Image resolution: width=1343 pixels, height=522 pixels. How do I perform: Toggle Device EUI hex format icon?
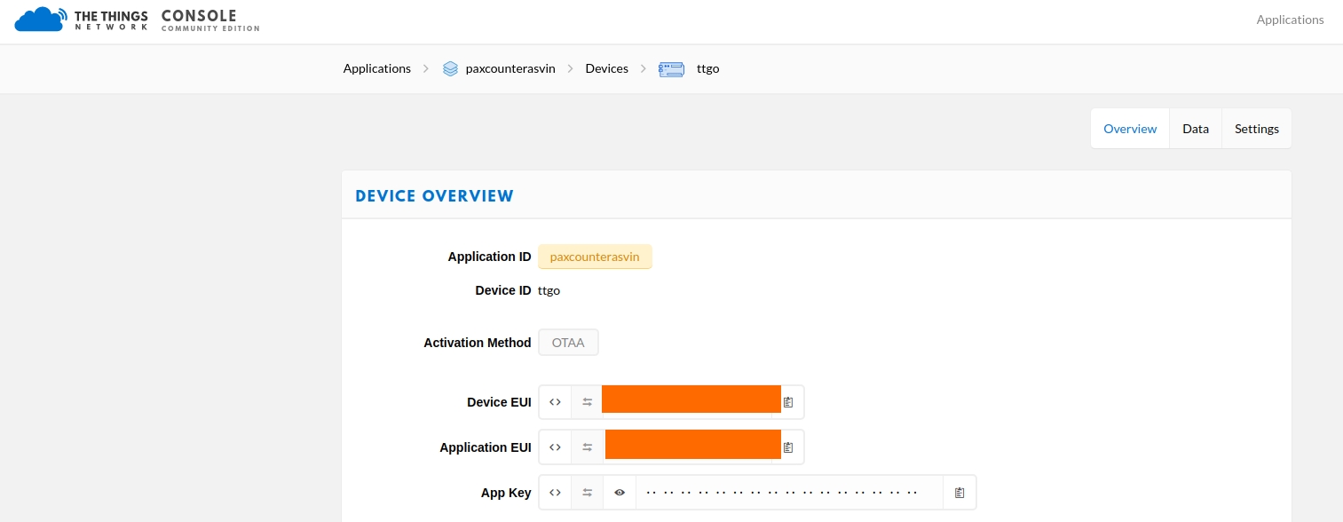click(x=555, y=402)
